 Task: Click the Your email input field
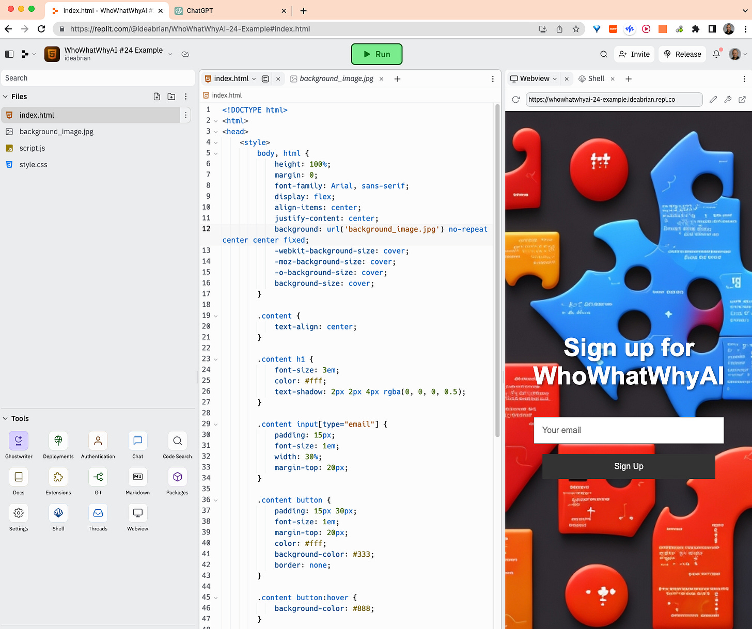[x=629, y=430]
